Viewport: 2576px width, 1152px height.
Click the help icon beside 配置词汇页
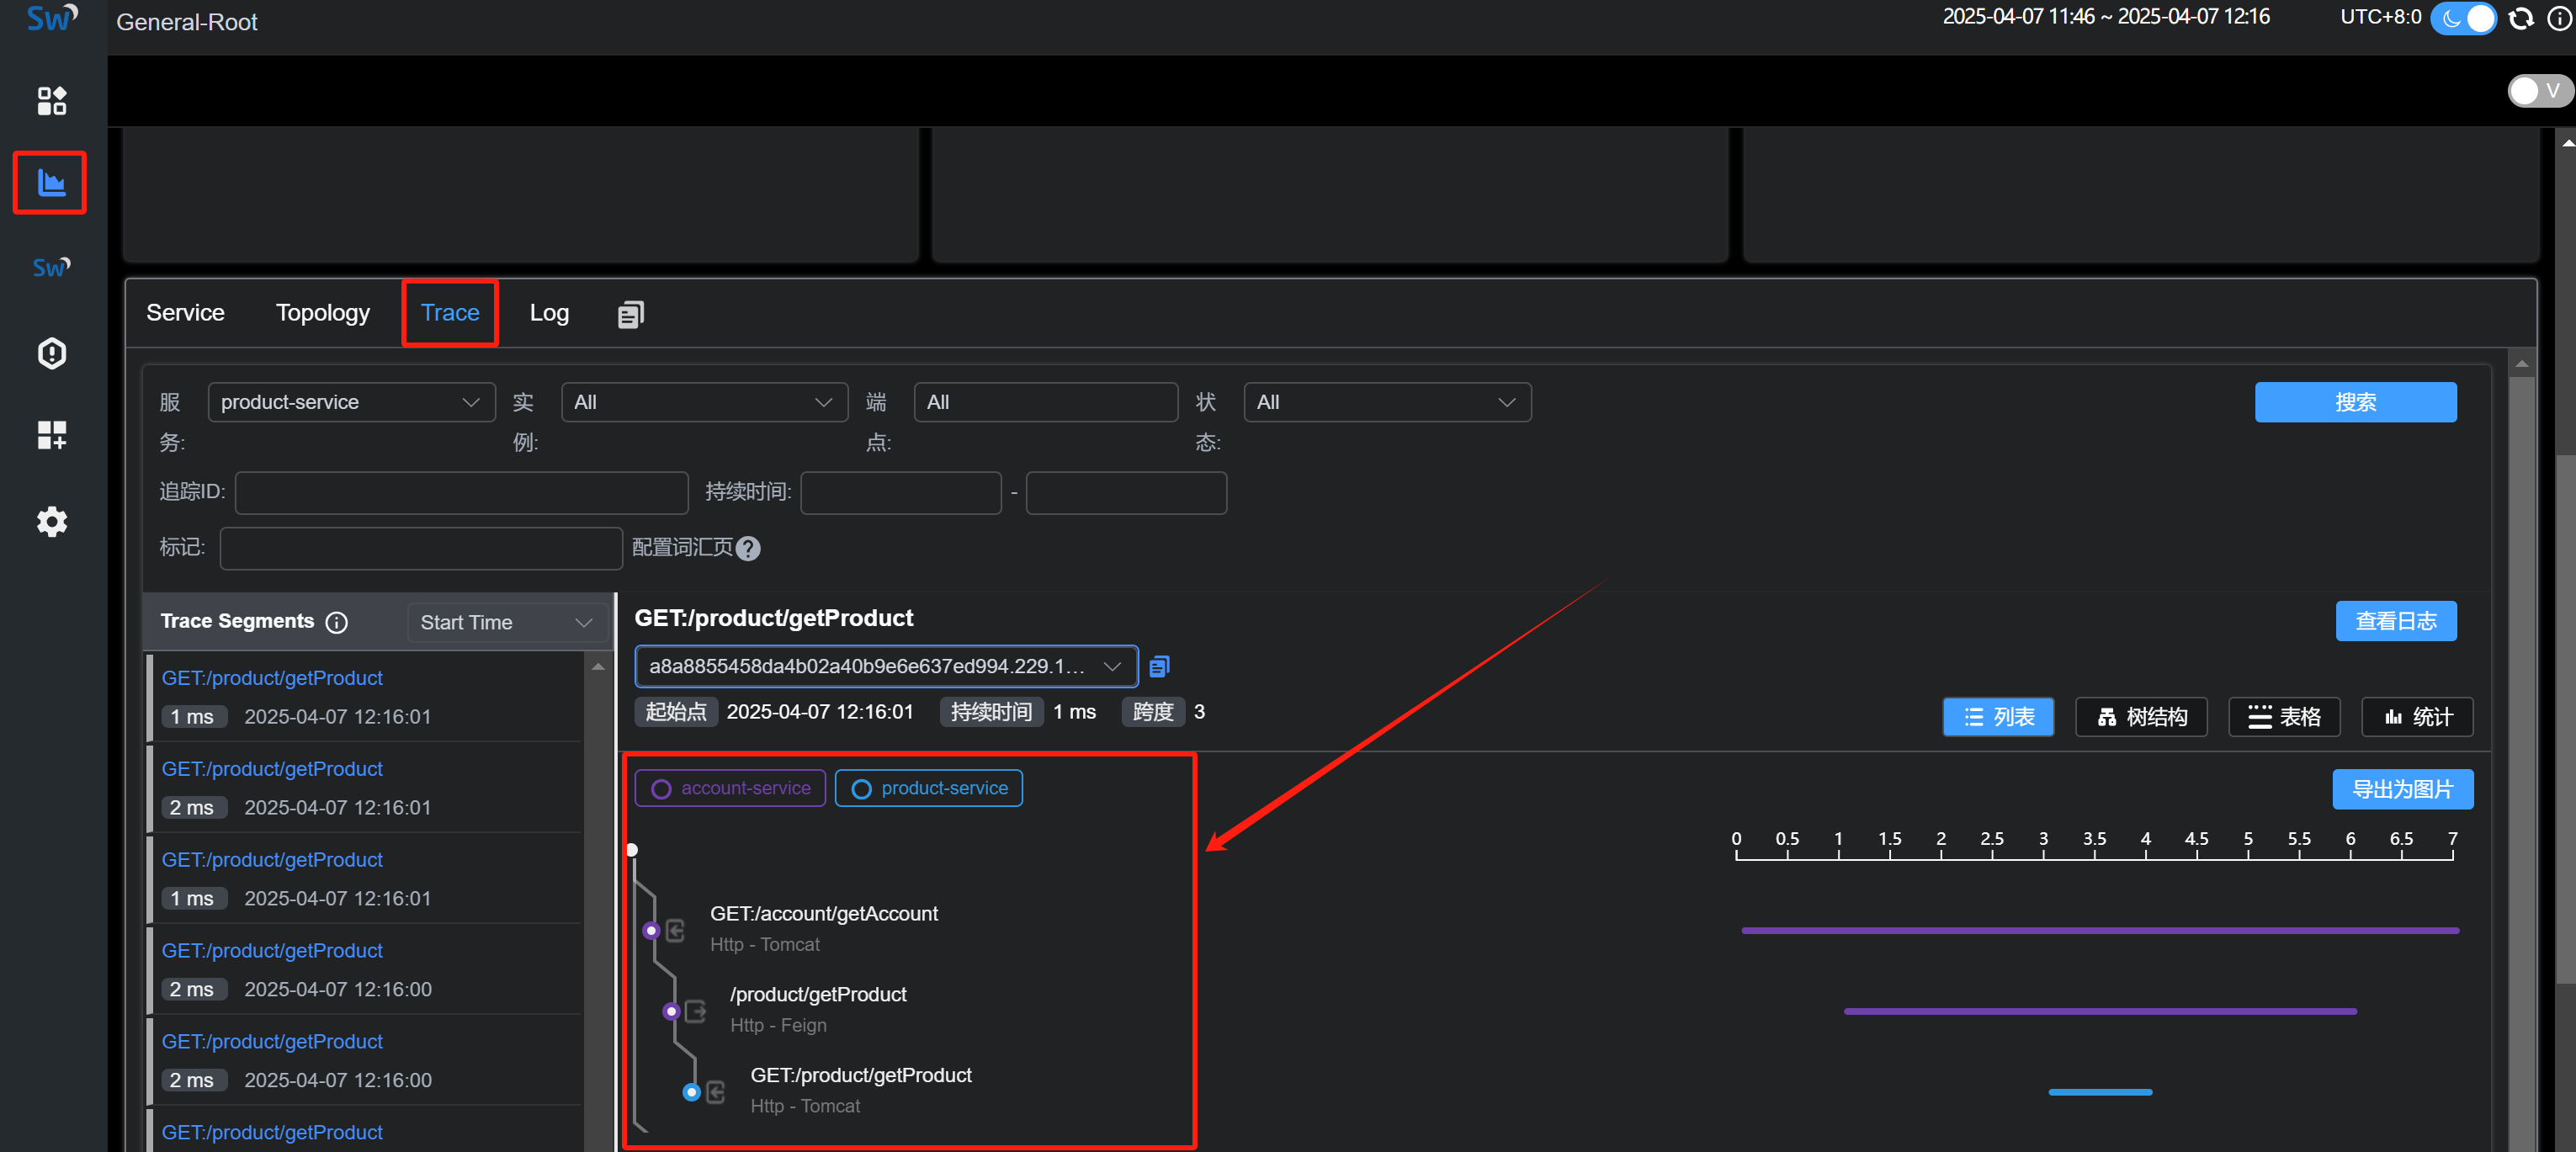pos(748,548)
